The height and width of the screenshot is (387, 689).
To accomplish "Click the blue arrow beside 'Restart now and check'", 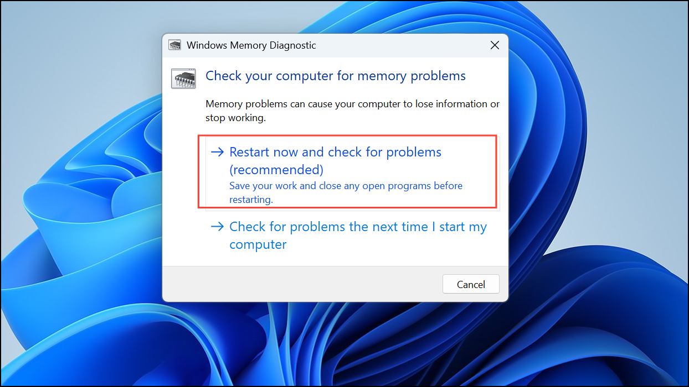I will (217, 151).
